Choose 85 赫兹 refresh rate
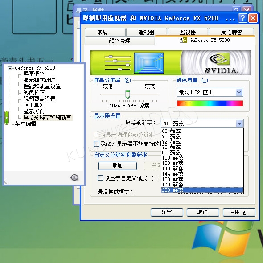The width and height of the screenshot is (263, 263). point(202,152)
